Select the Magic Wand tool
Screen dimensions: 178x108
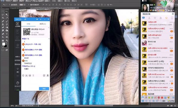tap(7, 15)
